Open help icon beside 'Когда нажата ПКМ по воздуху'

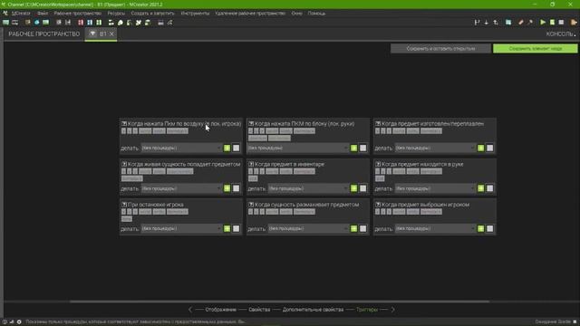pyautogui.click(x=124, y=124)
